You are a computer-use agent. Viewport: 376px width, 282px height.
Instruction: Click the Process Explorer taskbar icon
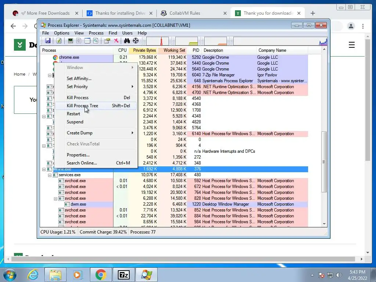(147, 275)
